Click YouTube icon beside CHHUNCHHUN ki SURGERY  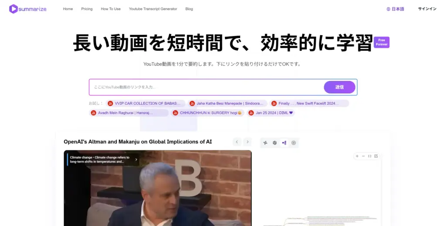coord(175,113)
